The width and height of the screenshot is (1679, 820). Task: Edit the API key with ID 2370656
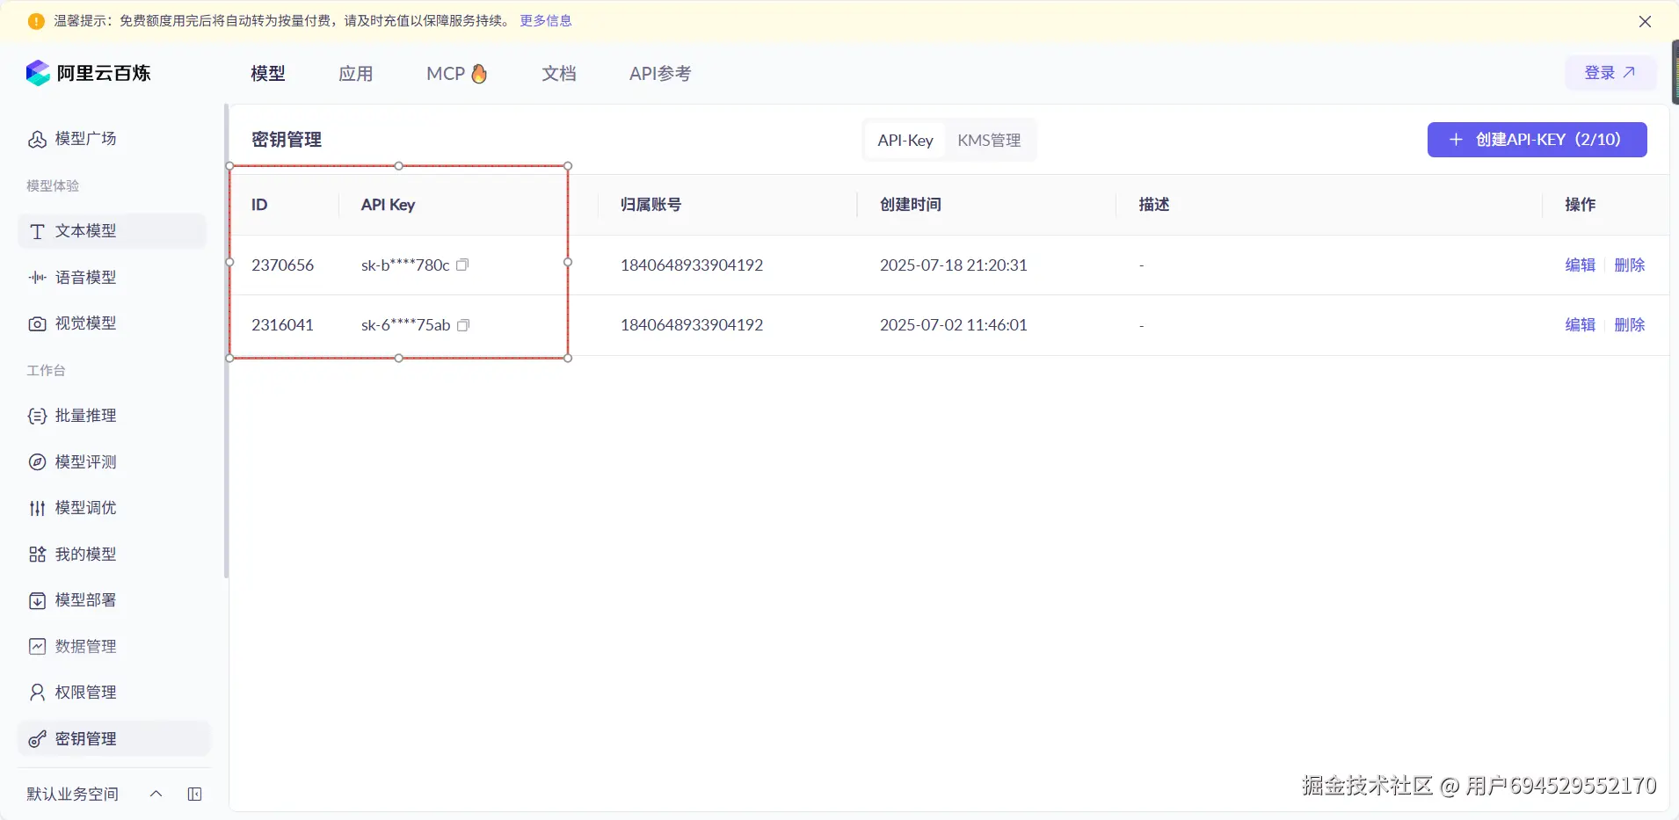point(1581,265)
